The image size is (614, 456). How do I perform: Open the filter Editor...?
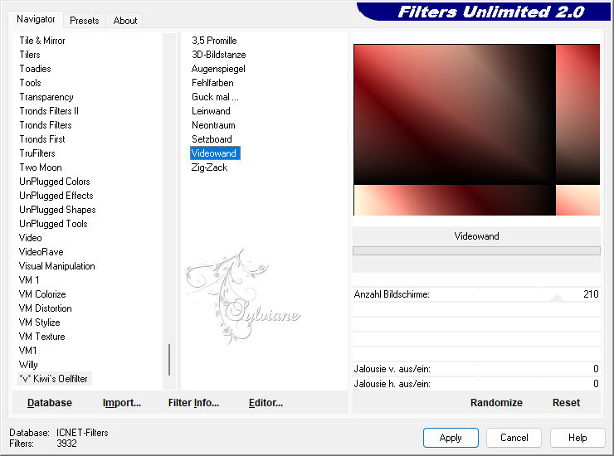point(266,402)
